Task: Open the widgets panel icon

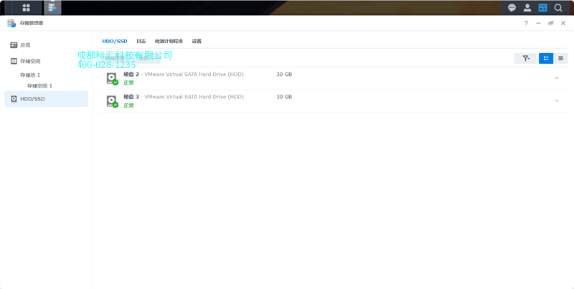Action: [542, 8]
